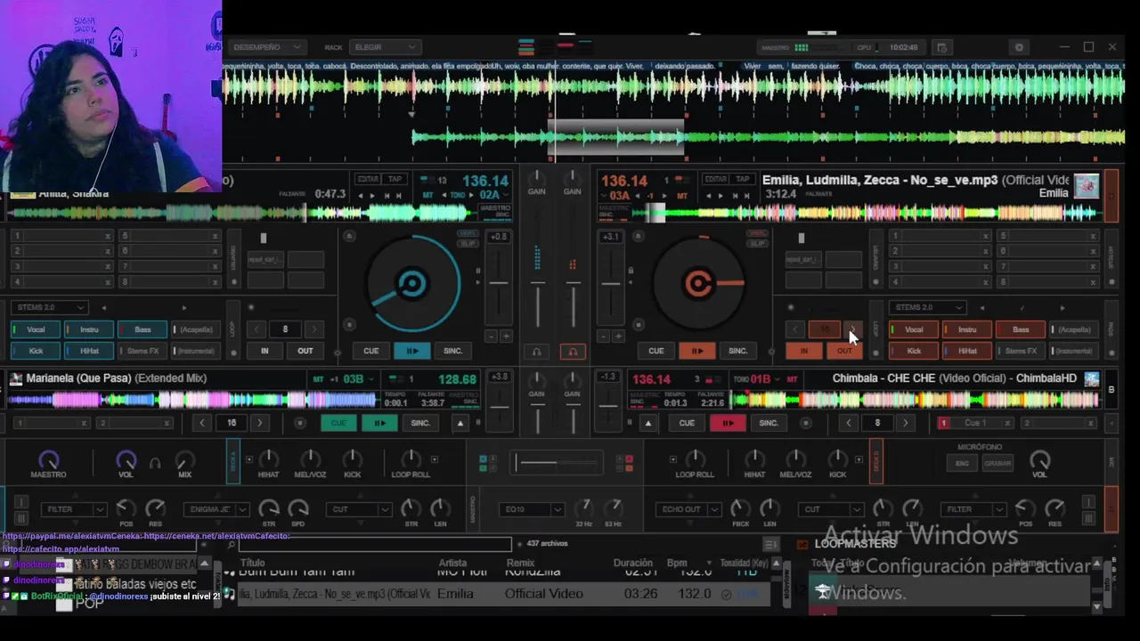Open the ELEGIR rack dropdown
This screenshot has height=641, width=1140.
click(x=384, y=47)
